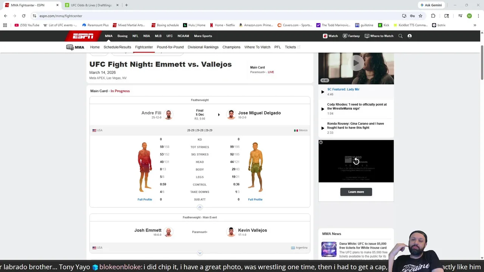Play the Ronda Rousey Gina Carano video
The width and height of the screenshot is (484, 272).
tap(323, 128)
